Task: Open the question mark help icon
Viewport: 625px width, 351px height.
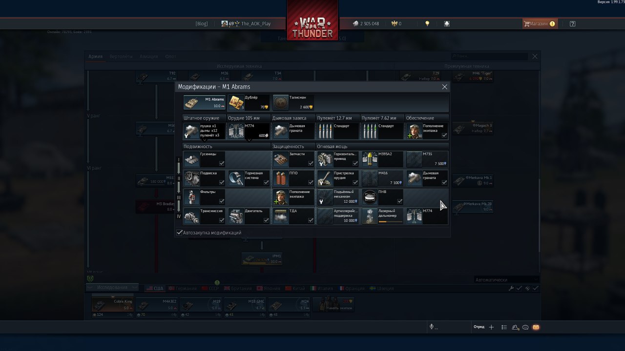Action: click(x=573, y=23)
